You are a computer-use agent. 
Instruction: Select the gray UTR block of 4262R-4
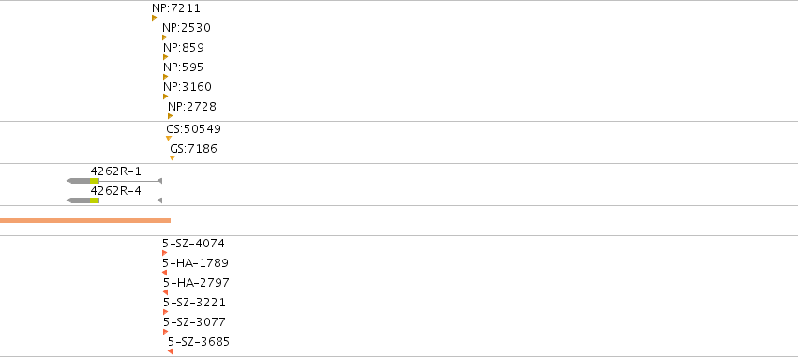[79, 201]
